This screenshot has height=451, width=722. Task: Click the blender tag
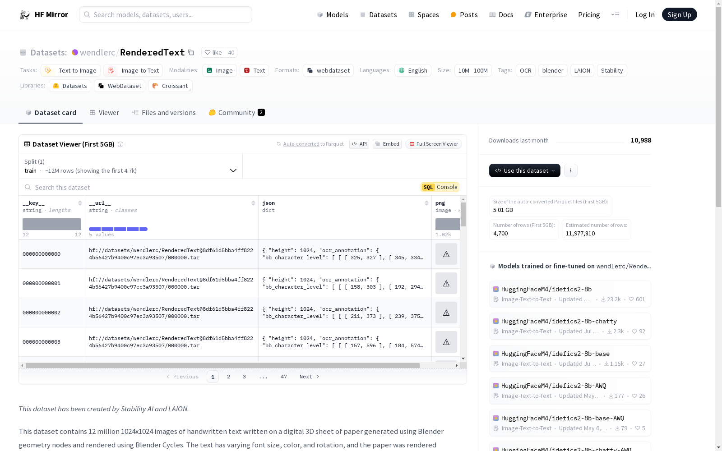[553, 70]
